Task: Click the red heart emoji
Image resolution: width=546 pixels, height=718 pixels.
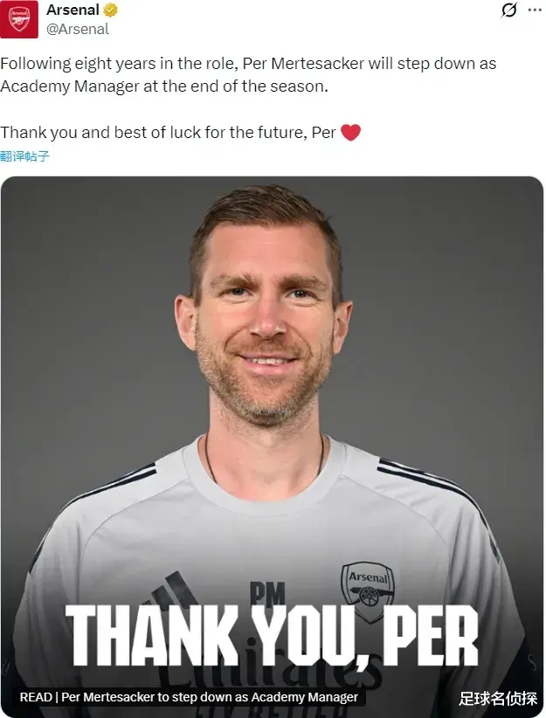Action: pyautogui.click(x=350, y=133)
